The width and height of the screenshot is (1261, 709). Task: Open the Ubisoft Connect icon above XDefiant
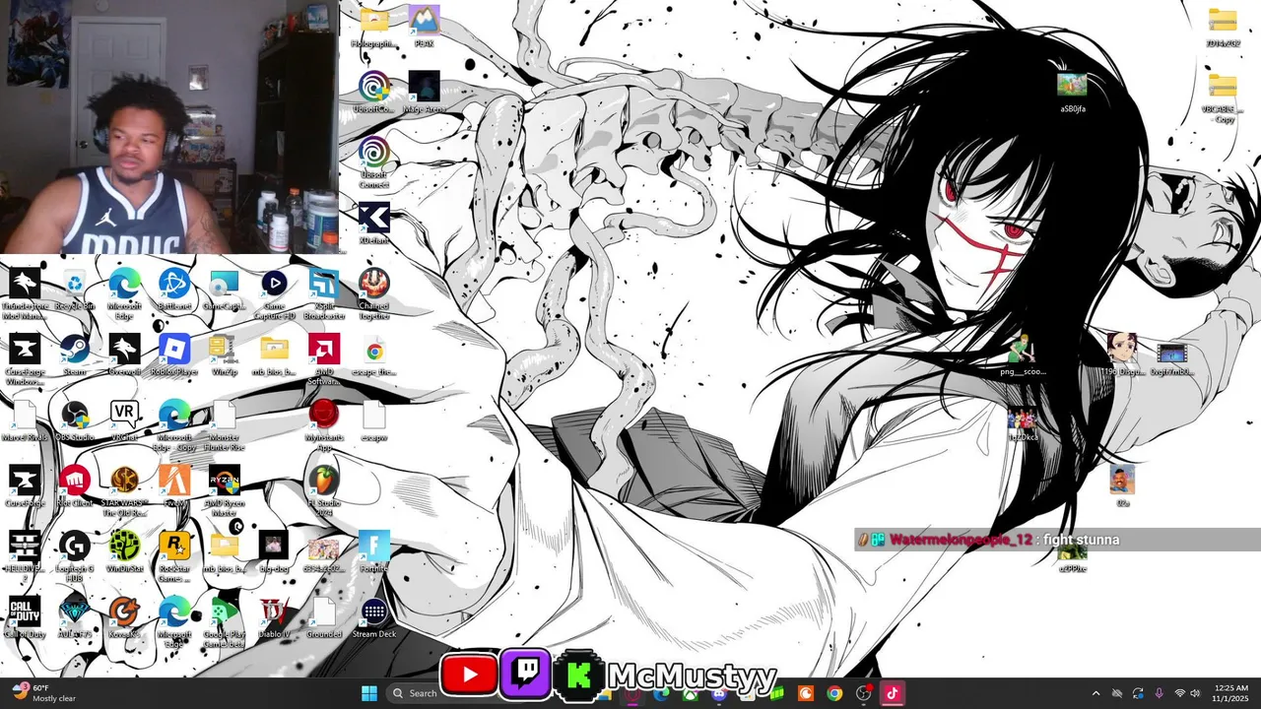point(373,162)
